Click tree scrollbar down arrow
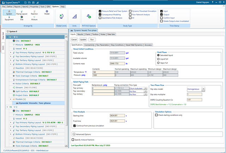The height and width of the screenshot is (153, 226). 66,146
